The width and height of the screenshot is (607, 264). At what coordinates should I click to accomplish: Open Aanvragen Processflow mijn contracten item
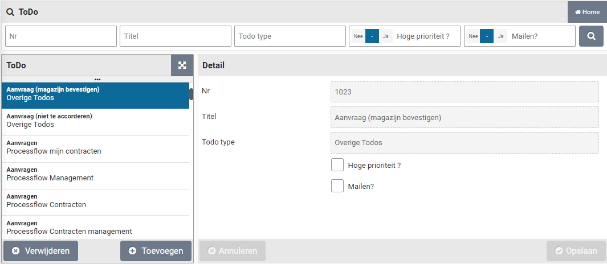(x=95, y=147)
